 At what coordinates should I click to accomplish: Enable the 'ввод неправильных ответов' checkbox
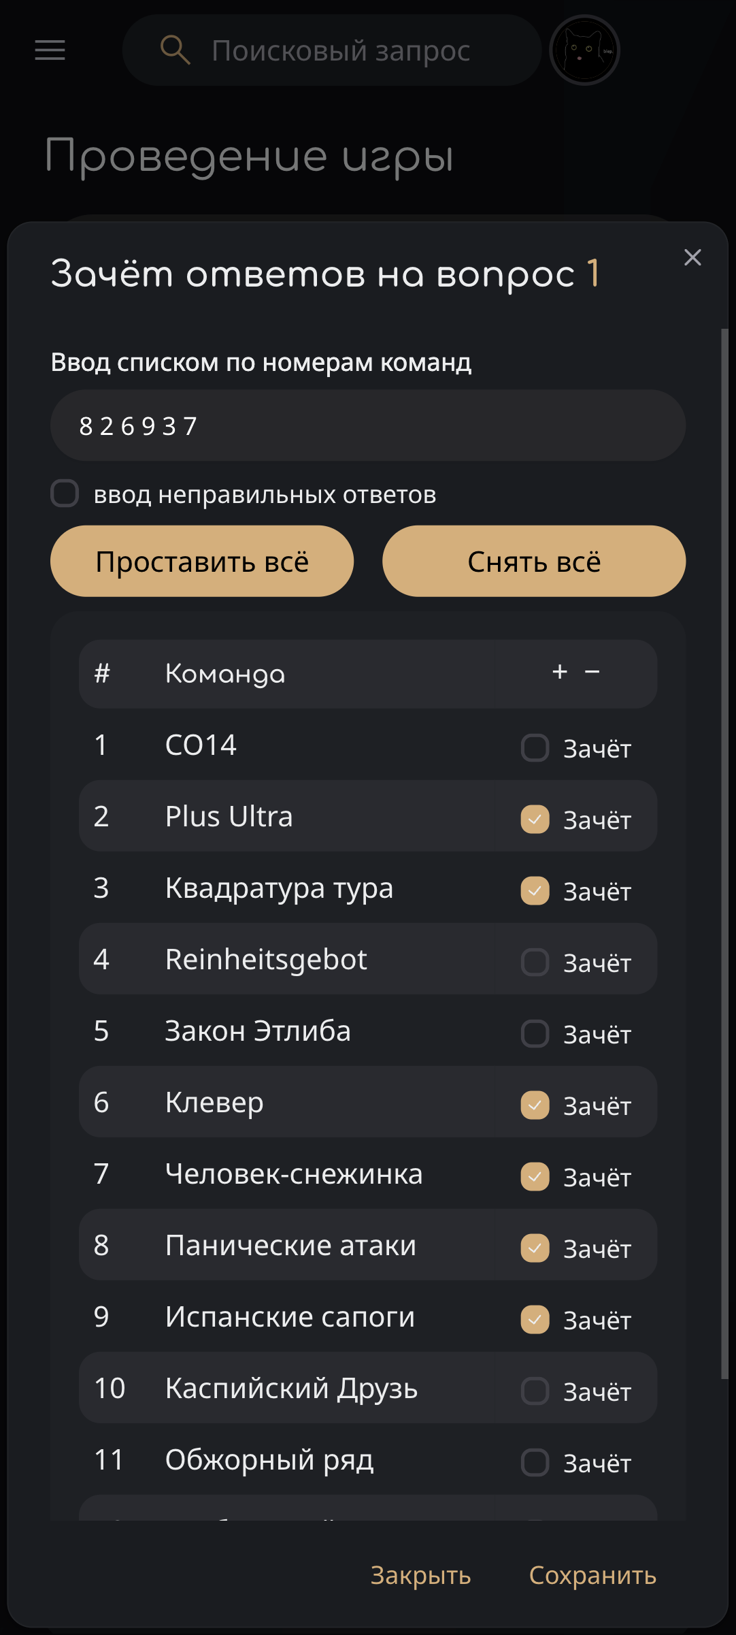pyautogui.click(x=65, y=493)
